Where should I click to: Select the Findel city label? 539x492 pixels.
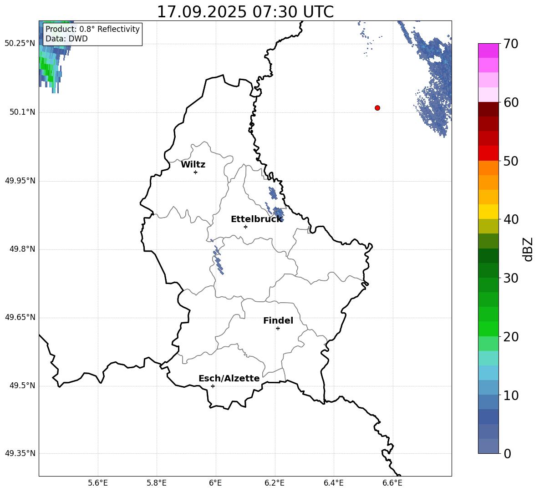click(x=278, y=320)
